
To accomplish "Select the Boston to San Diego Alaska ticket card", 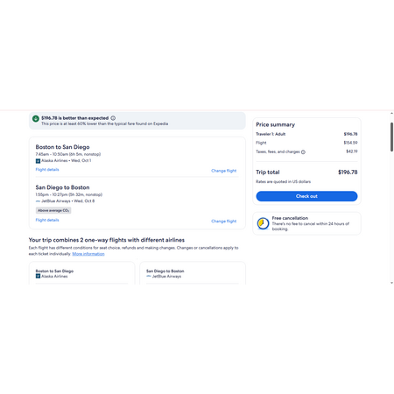I will click(x=81, y=273).
